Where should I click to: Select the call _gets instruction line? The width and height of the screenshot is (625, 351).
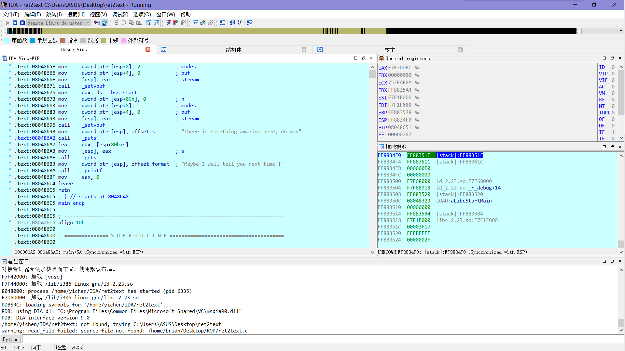[x=192, y=158]
